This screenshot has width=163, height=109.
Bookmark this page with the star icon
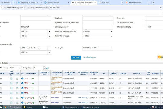coord(161,8)
